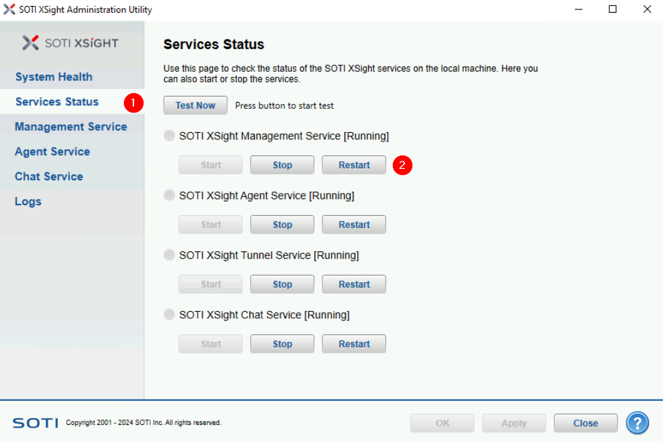Click the 'SOTI XSight Administration Utility' window title
Screen dimensions: 663x441
85,9
